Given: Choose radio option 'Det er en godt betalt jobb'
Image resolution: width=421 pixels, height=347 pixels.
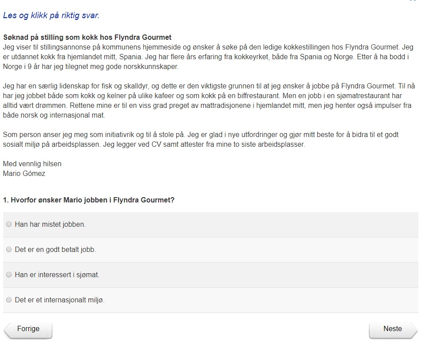Looking at the screenshot, I should pyautogui.click(x=9, y=250).
